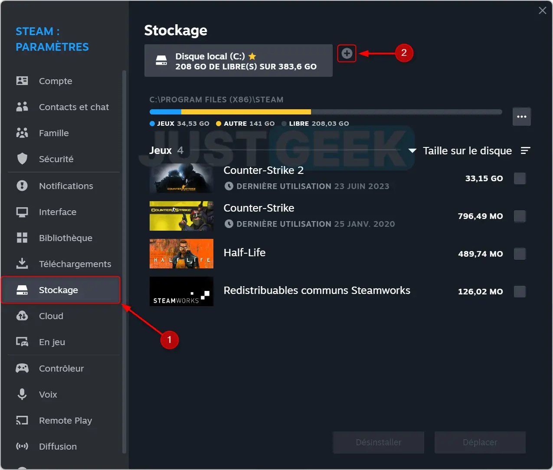Click the sort icon beside Taille sur le disque
Screen dimensions: 553x470
526,150
